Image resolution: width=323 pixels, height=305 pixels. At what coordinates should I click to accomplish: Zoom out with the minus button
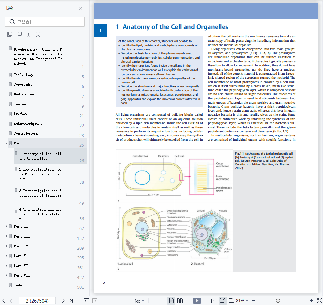(x=253, y=301)
